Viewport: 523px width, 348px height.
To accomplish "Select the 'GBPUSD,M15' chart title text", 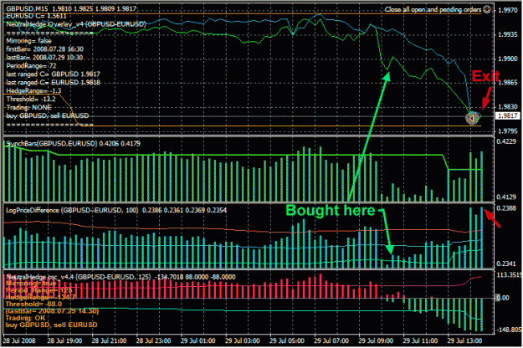I will point(28,8).
